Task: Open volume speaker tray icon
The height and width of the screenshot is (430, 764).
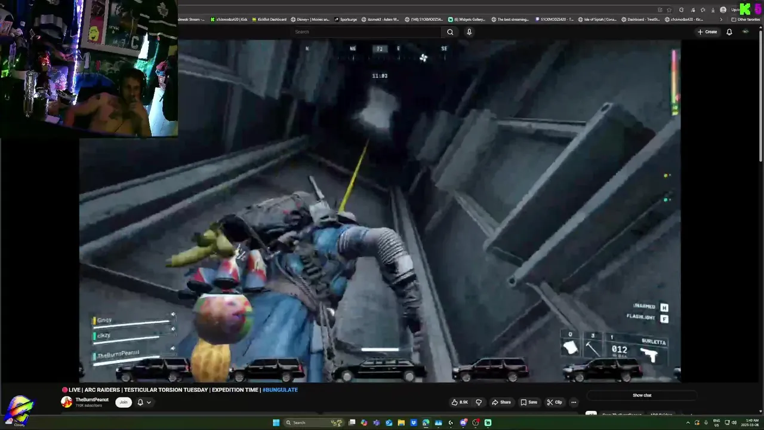Action: pos(734,423)
